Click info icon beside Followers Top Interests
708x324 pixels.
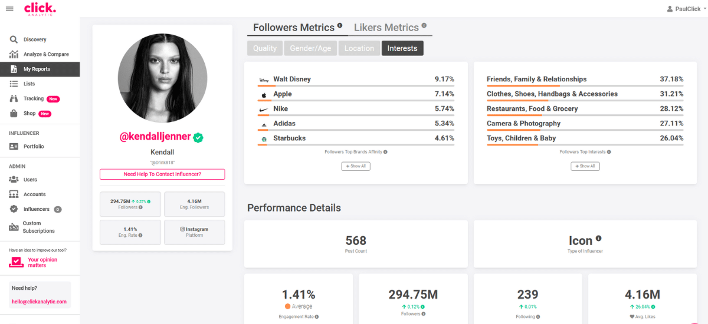pyautogui.click(x=609, y=152)
